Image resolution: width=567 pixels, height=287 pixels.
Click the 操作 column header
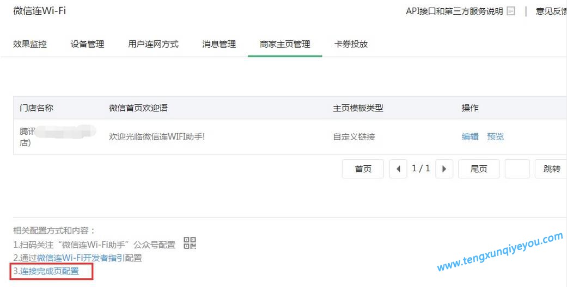coord(470,108)
